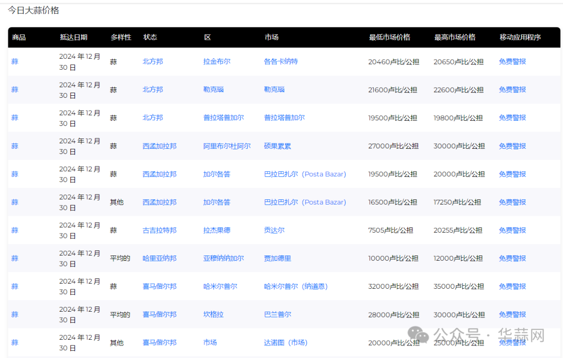Click 免费警报 in the 各各卡纳特 row

click(x=512, y=61)
